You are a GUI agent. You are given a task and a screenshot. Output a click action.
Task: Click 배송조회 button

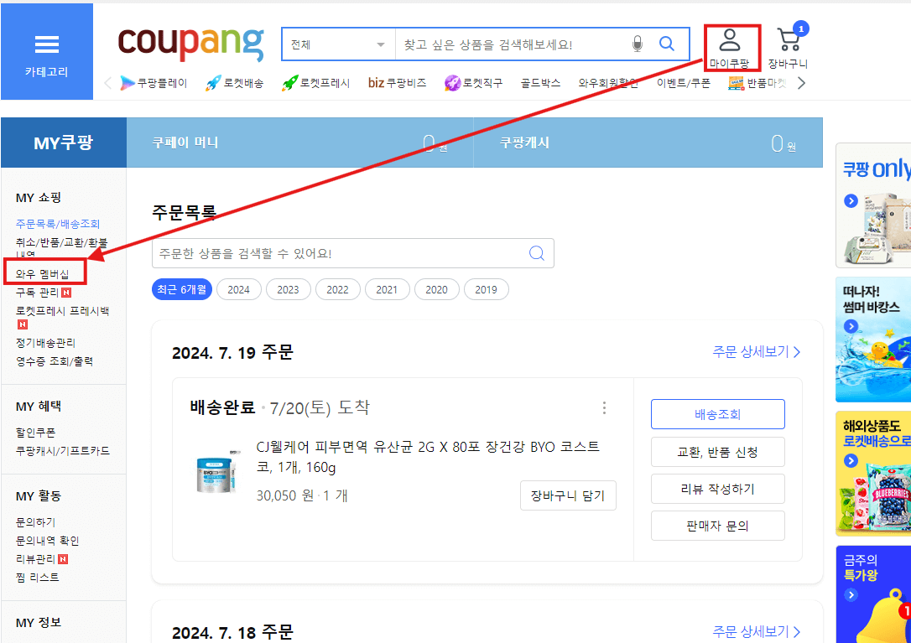[717, 414]
